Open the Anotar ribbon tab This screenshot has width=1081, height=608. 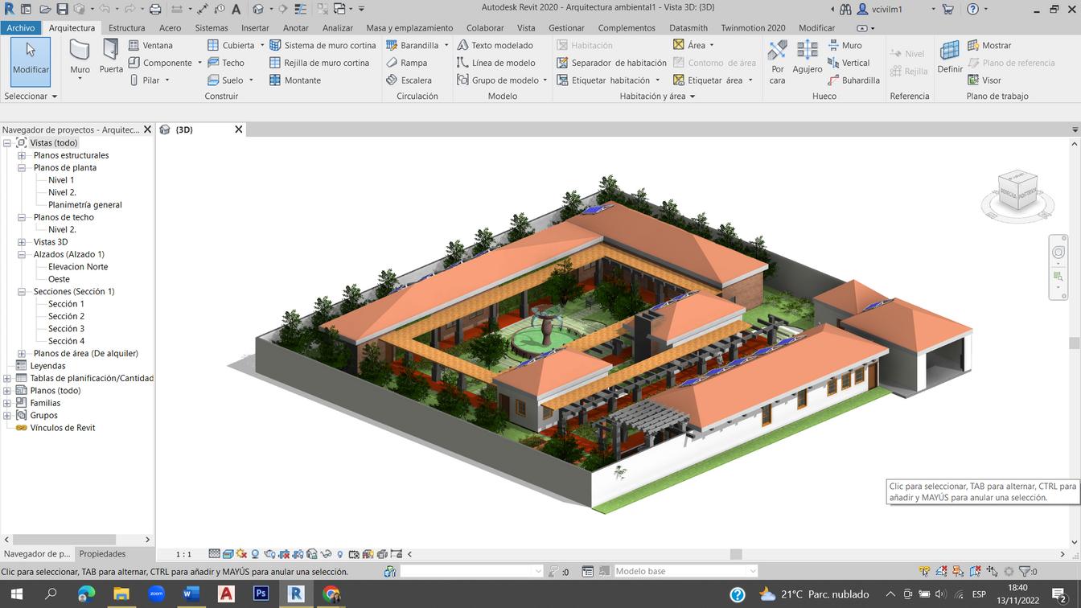click(296, 28)
